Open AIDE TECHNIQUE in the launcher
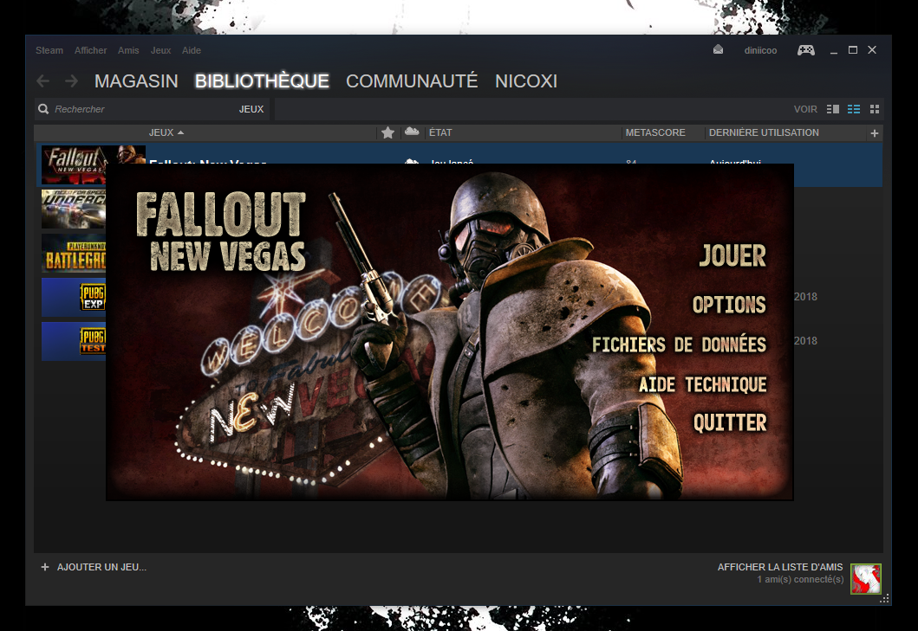This screenshot has width=918, height=631. (x=702, y=384)
